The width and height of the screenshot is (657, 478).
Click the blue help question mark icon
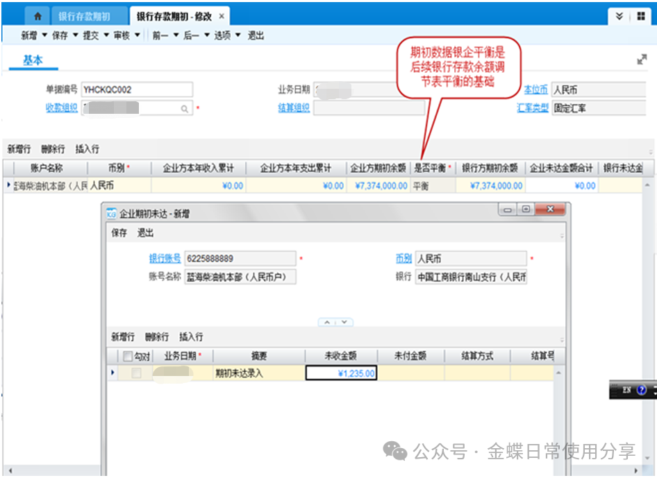click(x=641, y=390)
